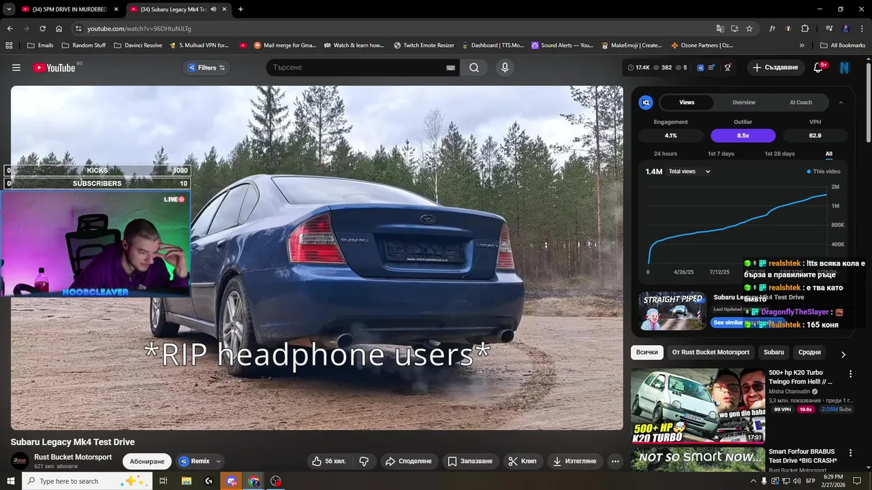Image resolution: width=872 pixels, height=490 pixels.
Task: Open Windows Start menu
Action: [x=10, y=481]
